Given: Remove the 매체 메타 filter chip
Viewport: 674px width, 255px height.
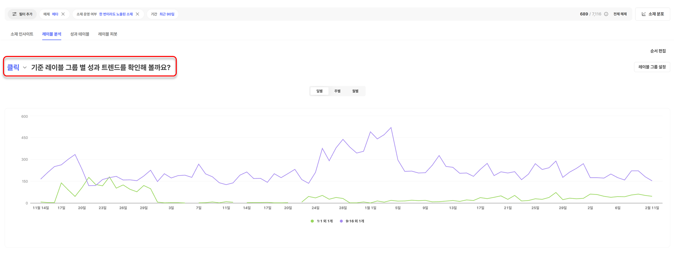Looking at the screenshot, I should (63, 14).
